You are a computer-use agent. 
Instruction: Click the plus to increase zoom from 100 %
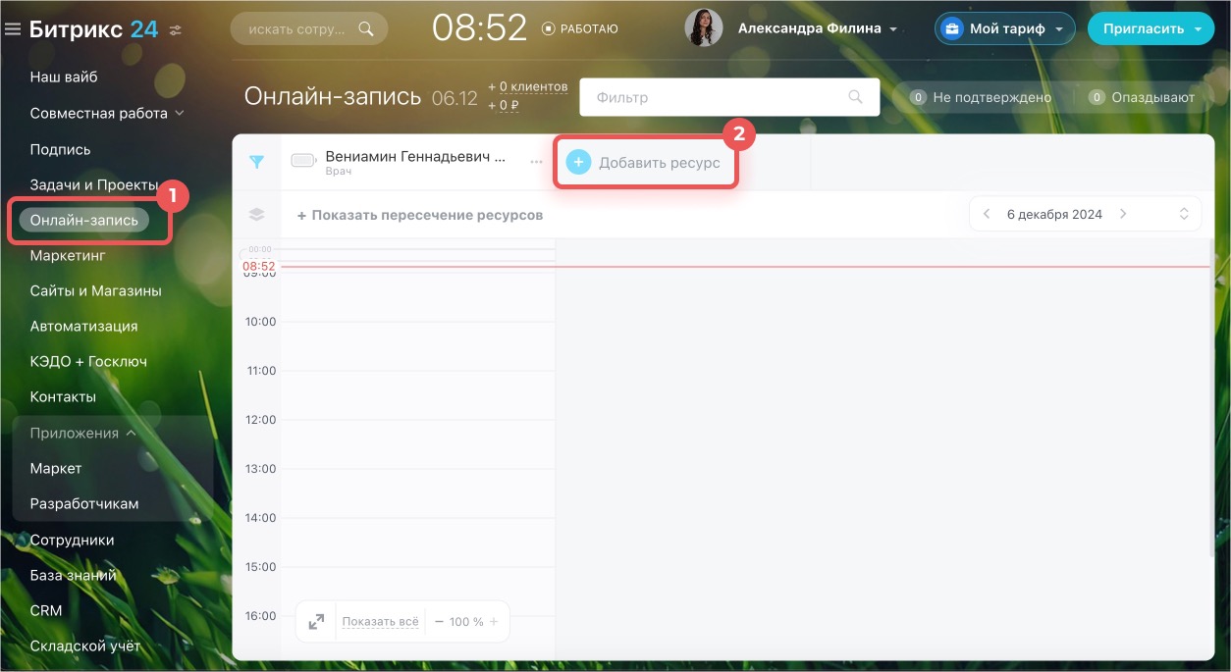tap(494, 622)
